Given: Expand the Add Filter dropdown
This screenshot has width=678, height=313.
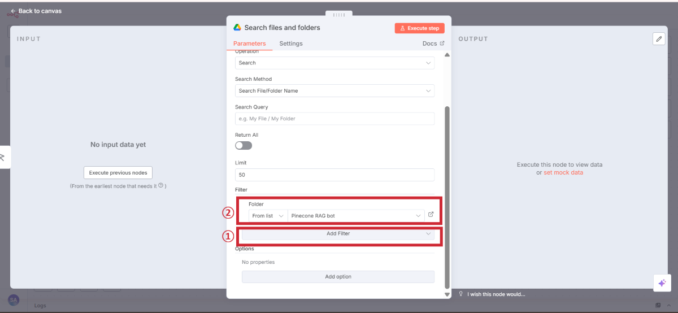Looking at the screenshot, I should [x=338, y=233].
